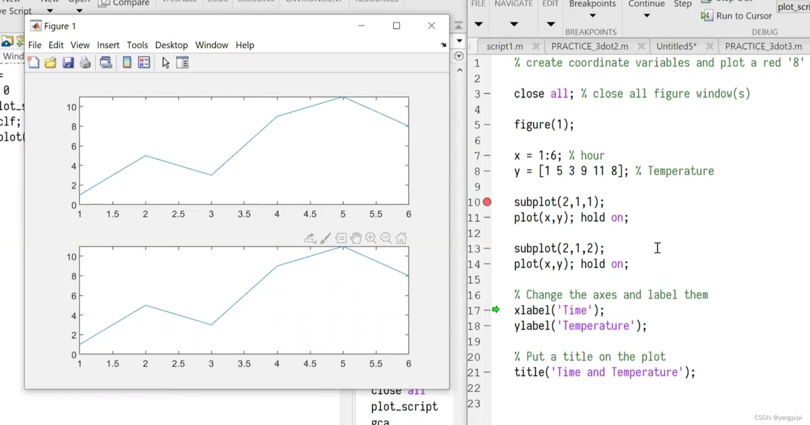
Task: Save the figure with the floppy disk icon
Action: click(68, 63)
